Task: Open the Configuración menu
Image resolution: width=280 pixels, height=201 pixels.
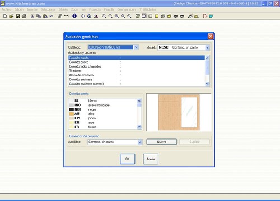Action: (x=127, y=9)
